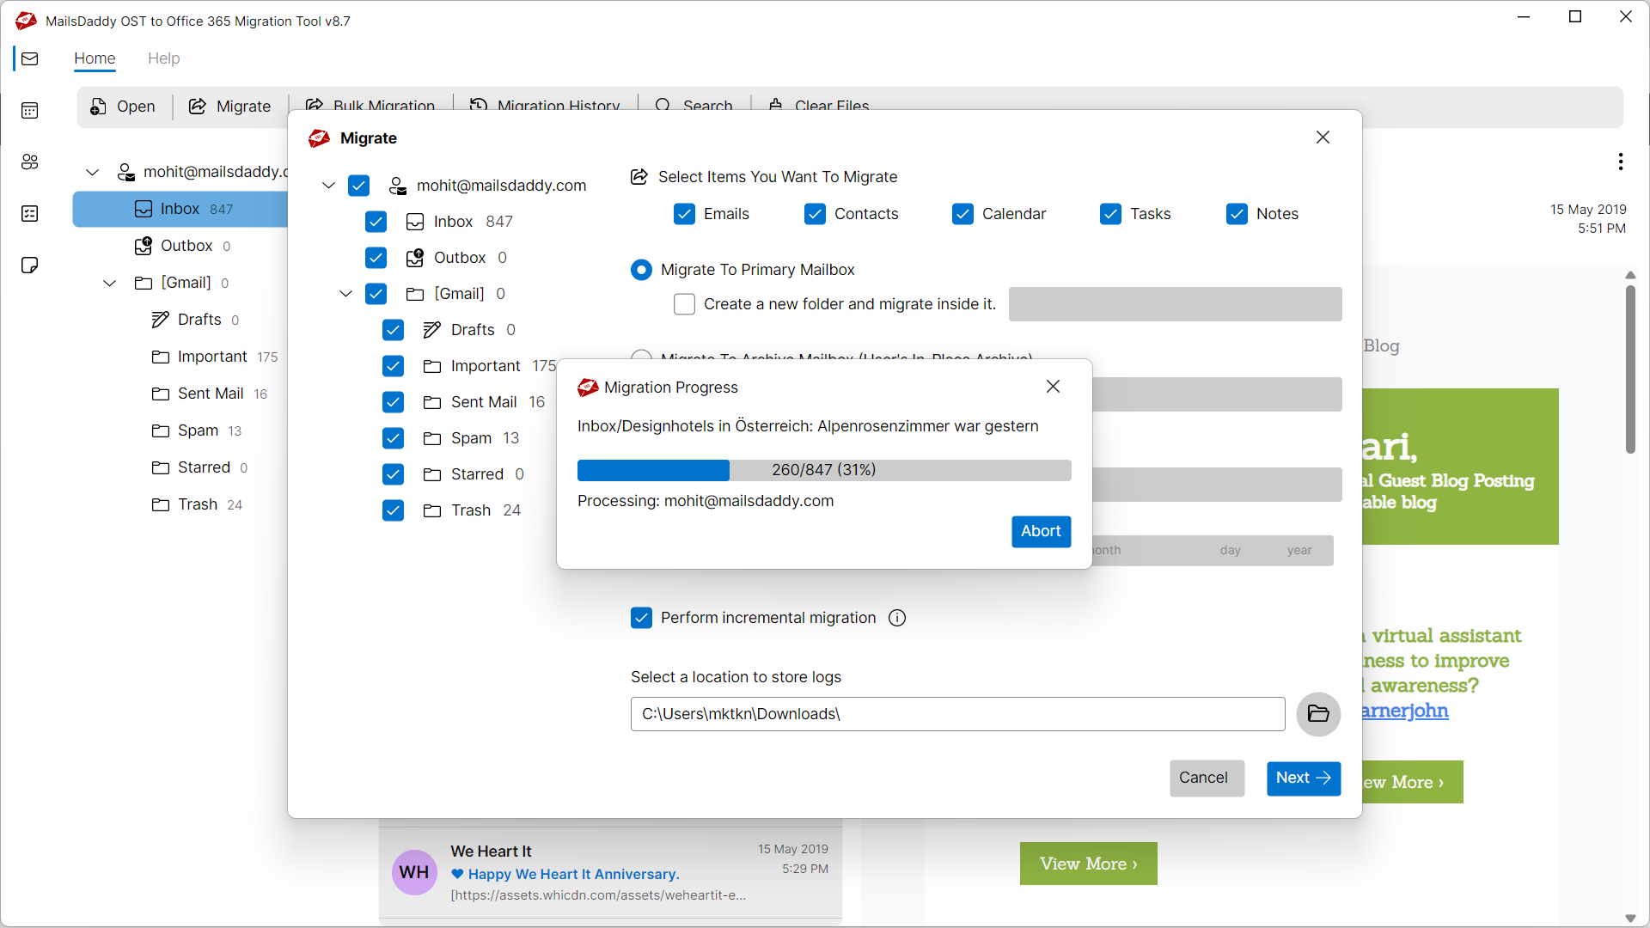Open the calendar sidebar icon
The width and height of the screenshot is (1650, 928).
point(30,110)
